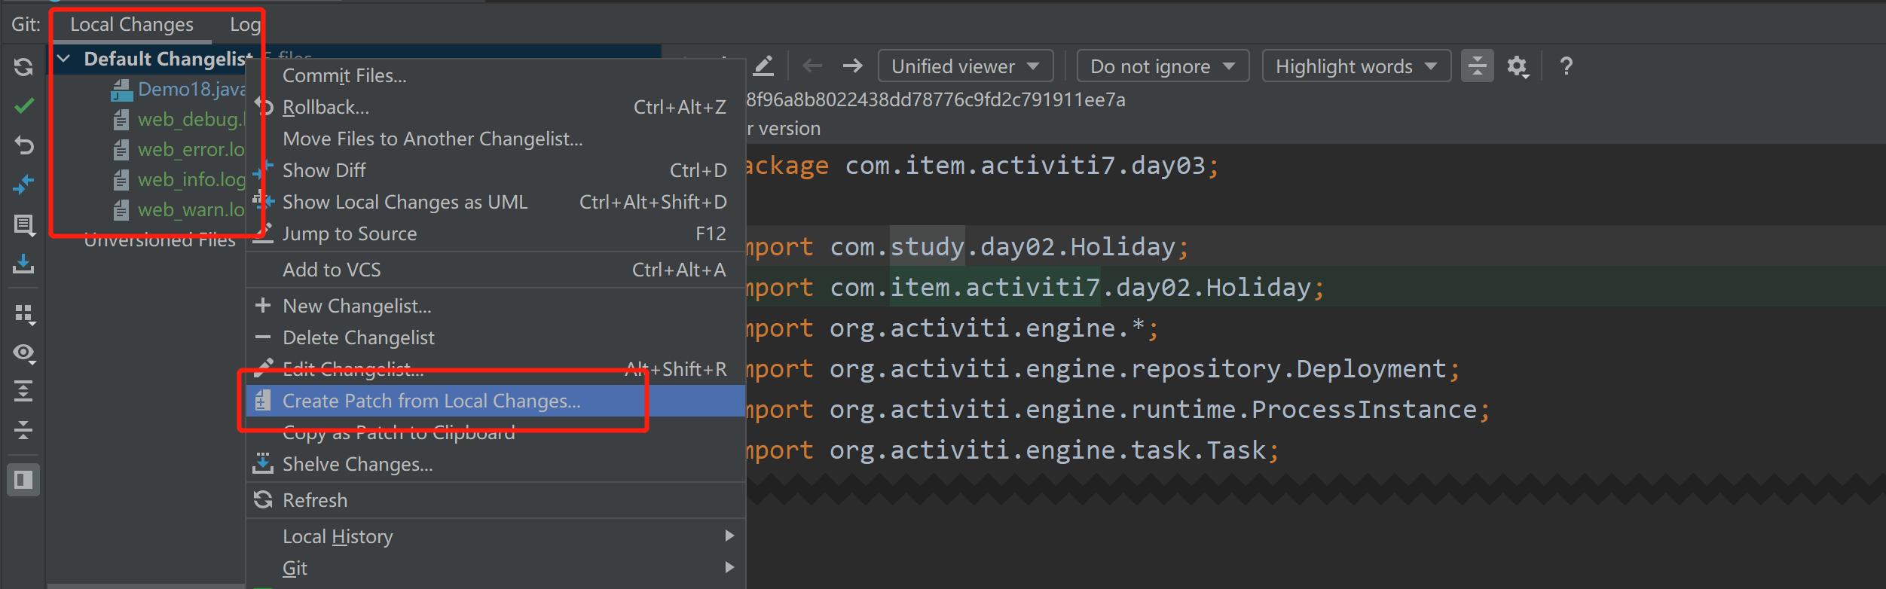Screen dimensions: 1886x589
Task: Choose Jump to Source menu entry
Action: point(496,233)
